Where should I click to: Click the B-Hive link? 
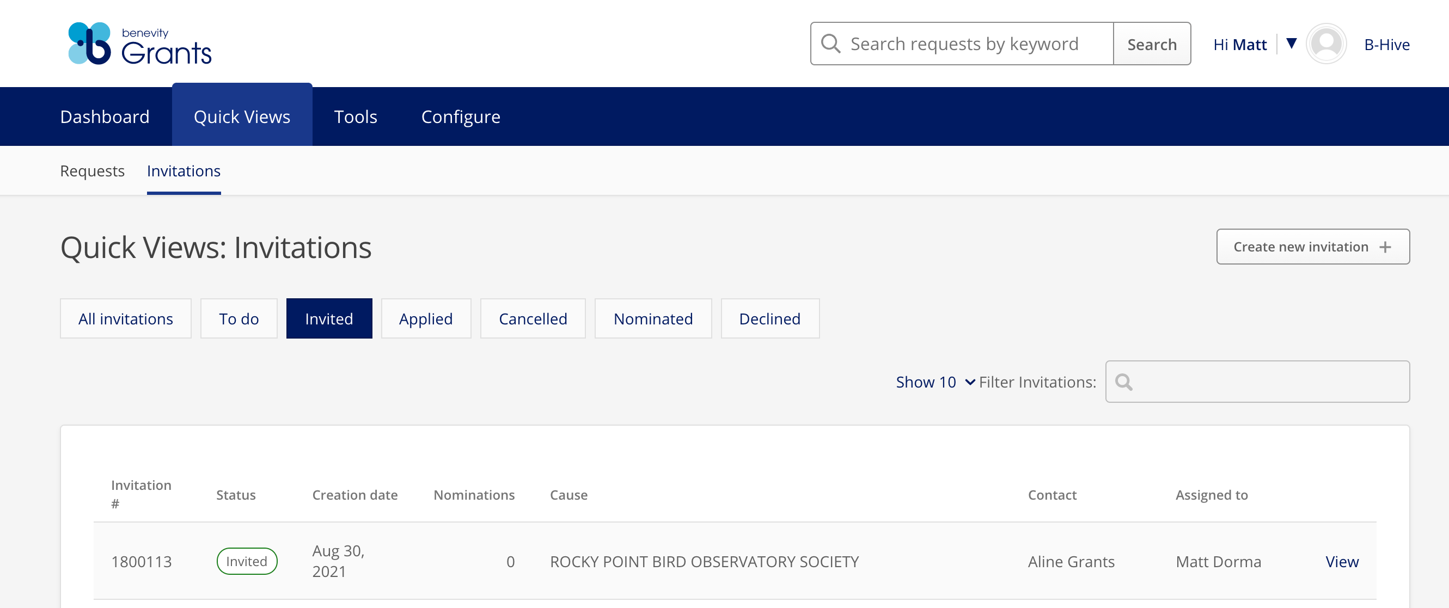(1386, 45)
